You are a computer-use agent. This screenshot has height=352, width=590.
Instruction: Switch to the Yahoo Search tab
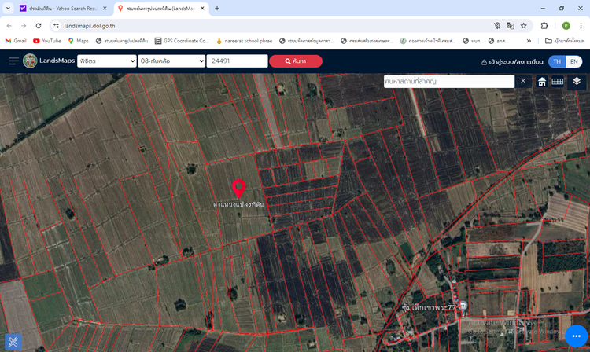63,8
